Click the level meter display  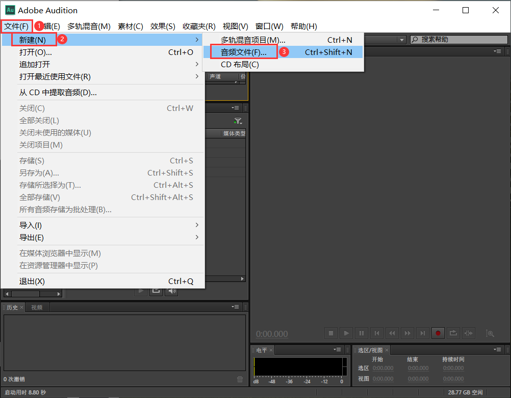pyautogui.click(x=300, y=367)
